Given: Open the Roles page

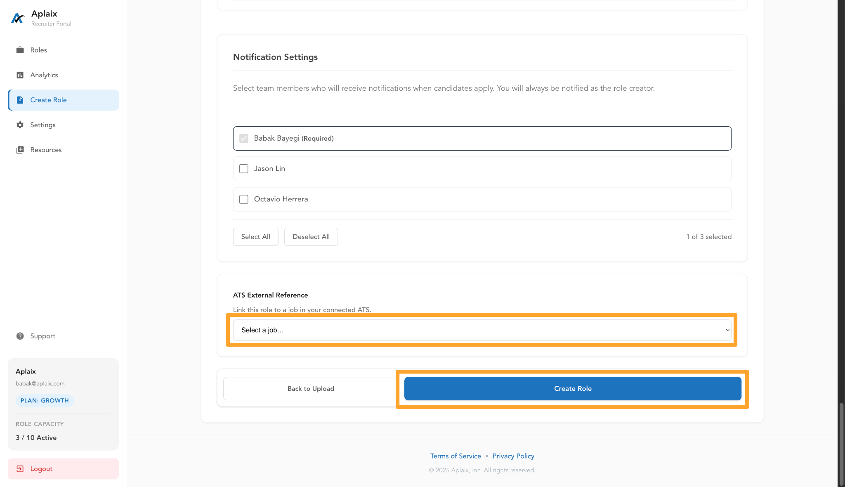Looking at the screenshot, I should tap(63, 50).
